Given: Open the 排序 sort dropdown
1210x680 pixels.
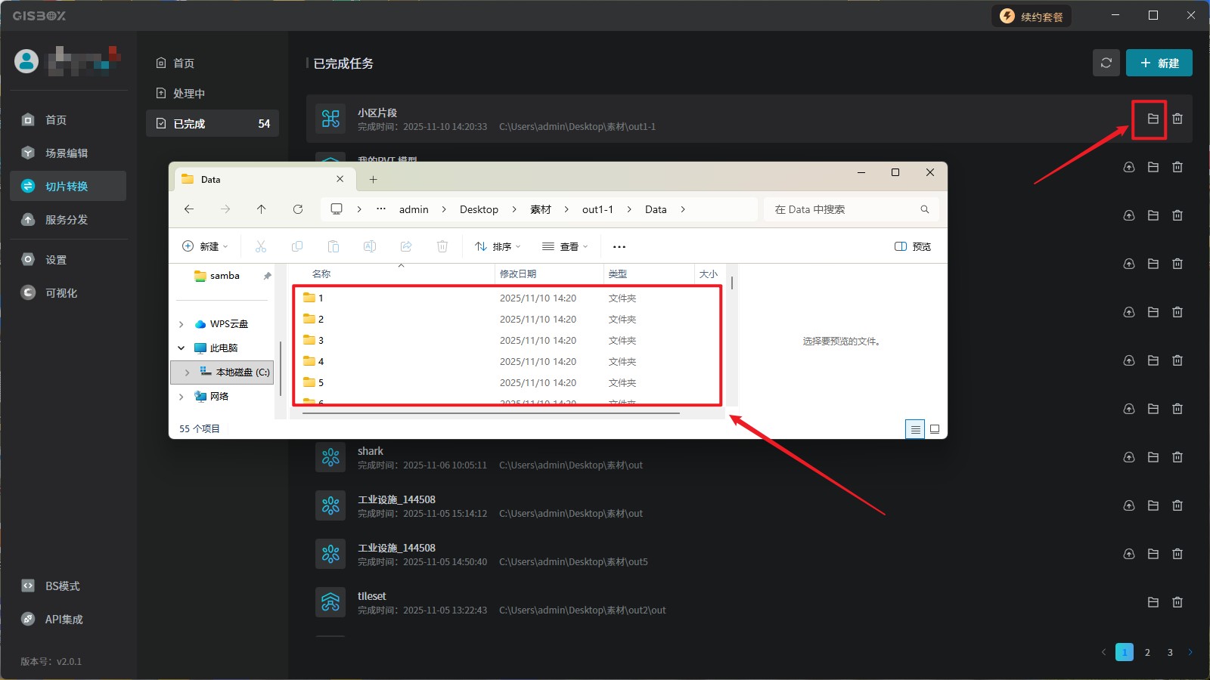Looking at the screenshot, I should click(498, 246).
